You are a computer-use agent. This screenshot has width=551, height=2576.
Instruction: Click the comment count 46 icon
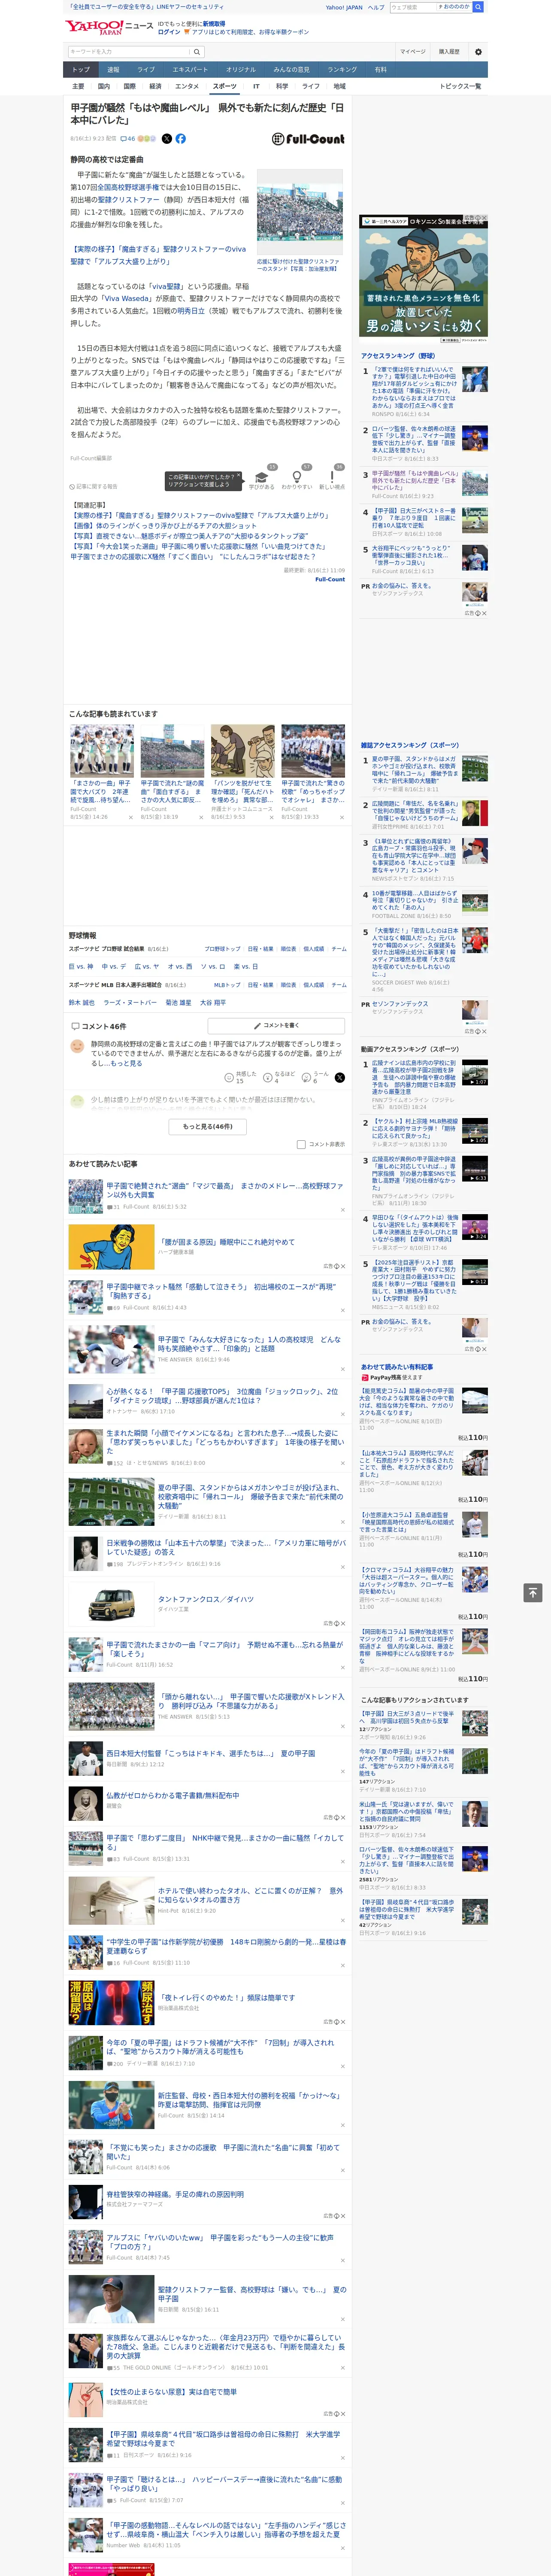127,139
